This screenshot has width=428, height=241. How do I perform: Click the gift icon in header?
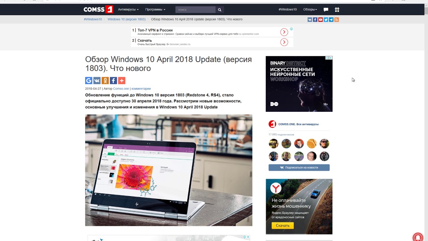click(x=337, y=10)
